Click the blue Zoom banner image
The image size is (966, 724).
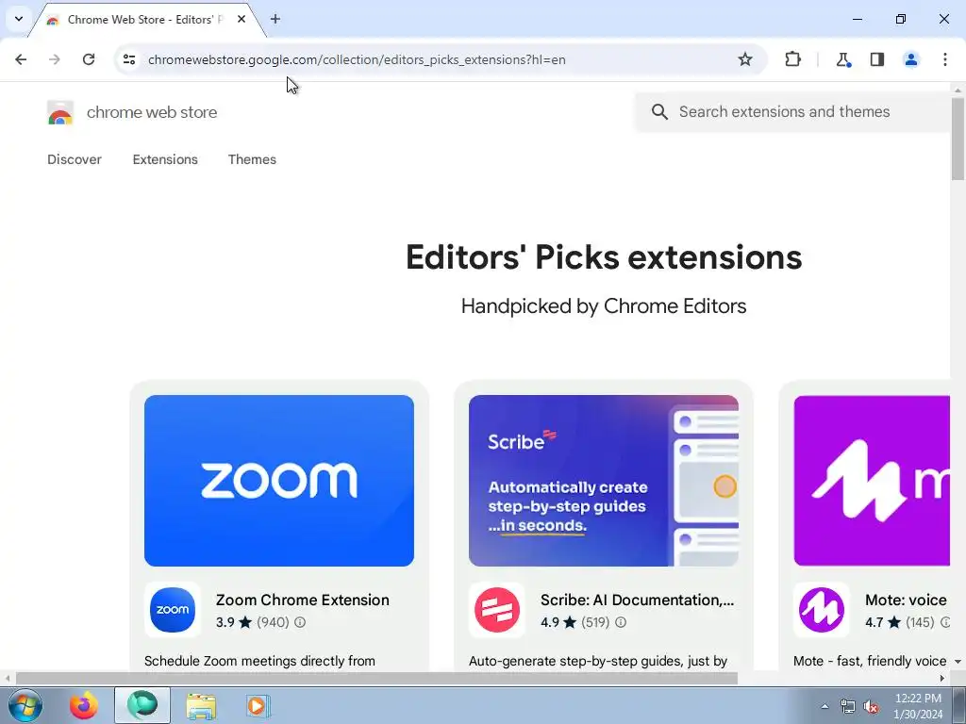(x=279, y=481)
